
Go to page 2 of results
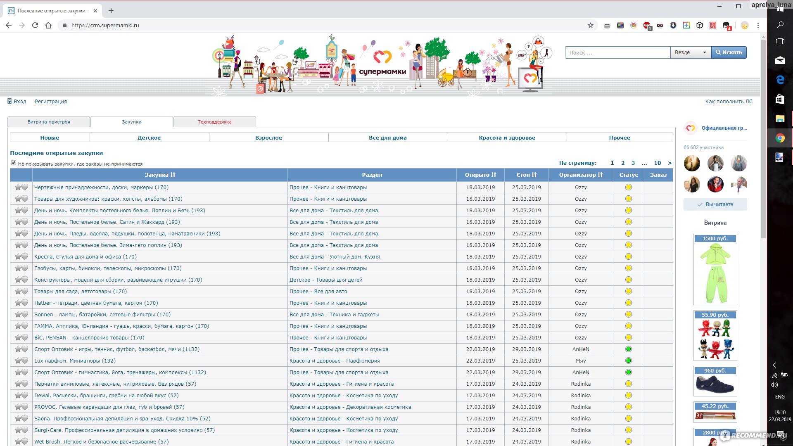coord(623,163)
